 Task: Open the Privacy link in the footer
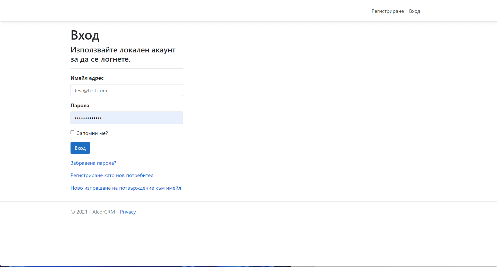128,212
